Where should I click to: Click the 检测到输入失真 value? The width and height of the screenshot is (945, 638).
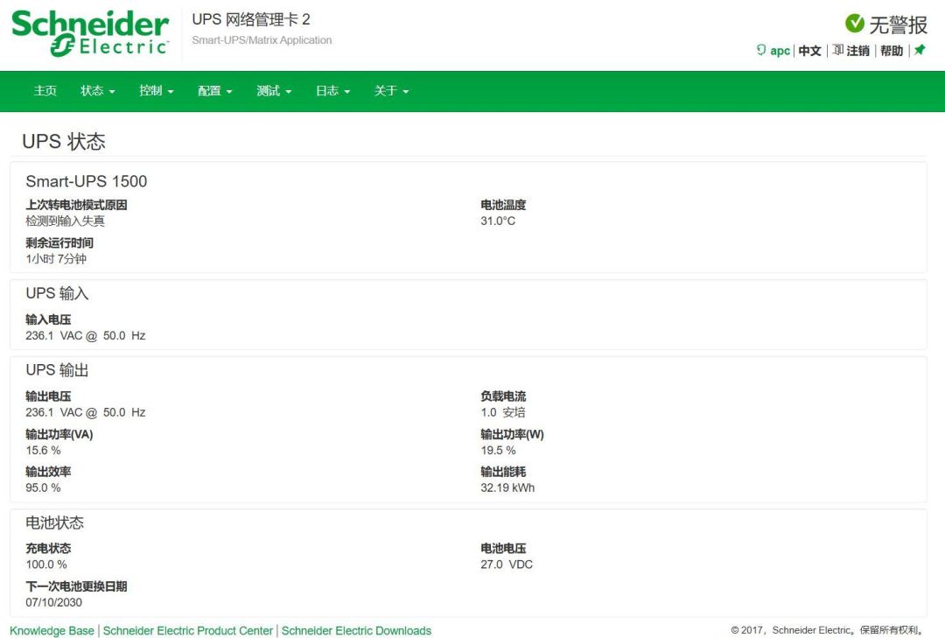click(65, 221)
